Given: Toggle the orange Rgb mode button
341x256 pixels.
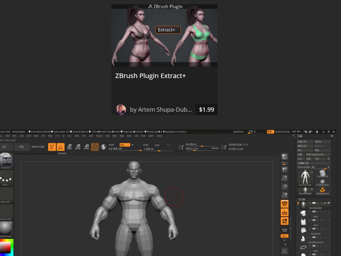Looking at the screenshot, I should point(125,145).
